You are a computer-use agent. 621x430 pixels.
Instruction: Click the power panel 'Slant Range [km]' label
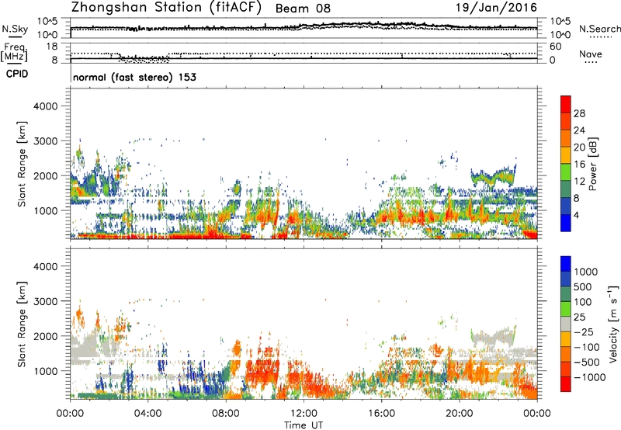(22, 164)
